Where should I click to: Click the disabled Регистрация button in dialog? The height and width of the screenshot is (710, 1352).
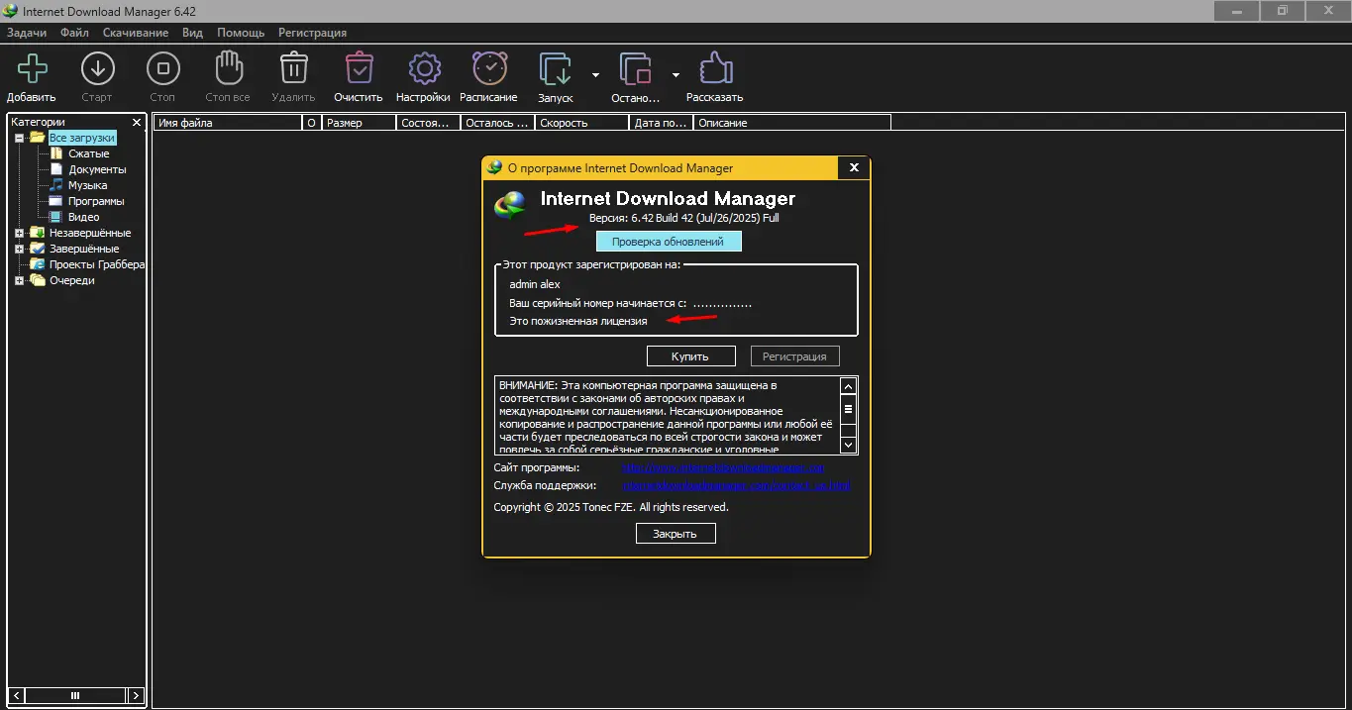coord(794,355)
